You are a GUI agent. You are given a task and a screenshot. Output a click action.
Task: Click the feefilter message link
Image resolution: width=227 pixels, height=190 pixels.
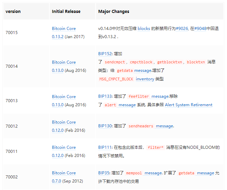click(148, 96)
